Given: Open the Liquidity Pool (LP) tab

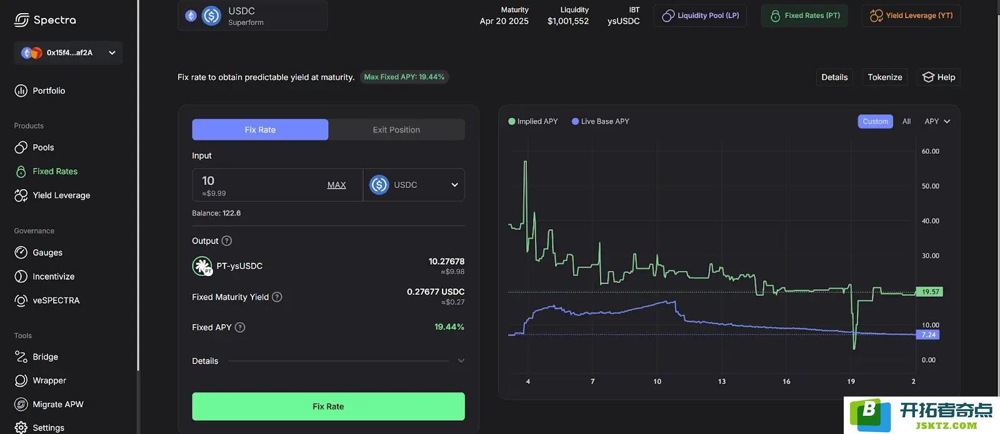Looking at the screenshot, I should click(x=700, y=16).
